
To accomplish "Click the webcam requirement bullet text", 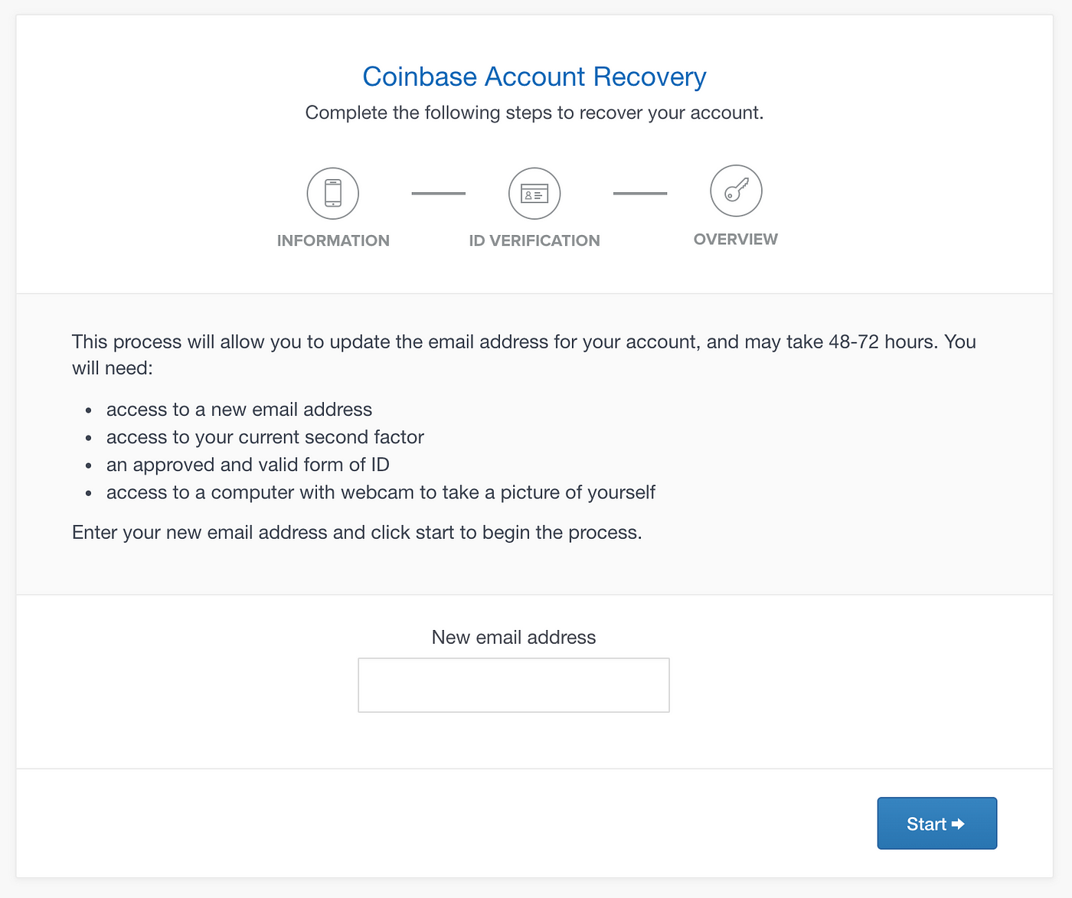I will click(381, 492).
